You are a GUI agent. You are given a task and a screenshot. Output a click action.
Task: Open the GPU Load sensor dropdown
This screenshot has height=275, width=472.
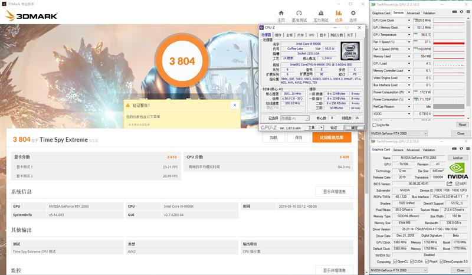click(x=409, y=64)
